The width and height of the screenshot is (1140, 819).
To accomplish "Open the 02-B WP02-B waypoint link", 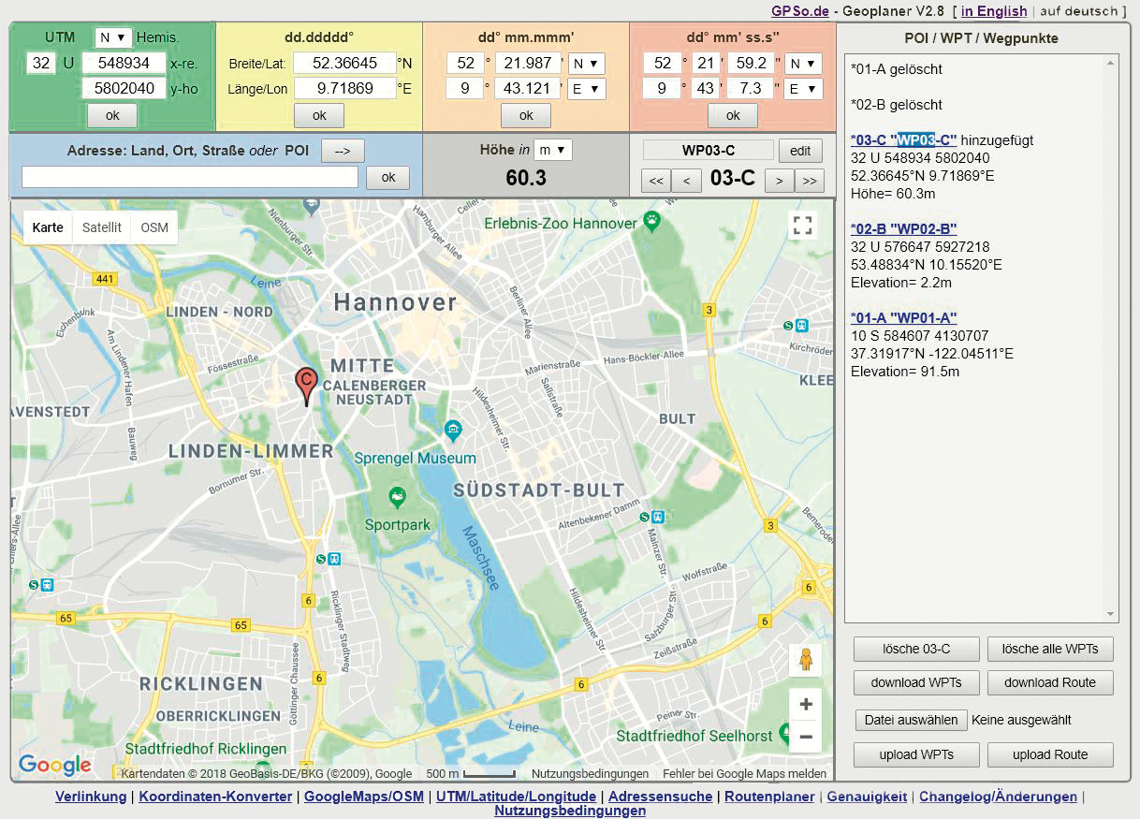I will coord(903,229).
